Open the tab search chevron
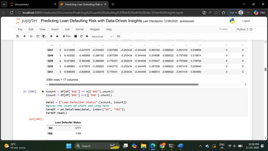The image size is (268, 151). point(4,4)
